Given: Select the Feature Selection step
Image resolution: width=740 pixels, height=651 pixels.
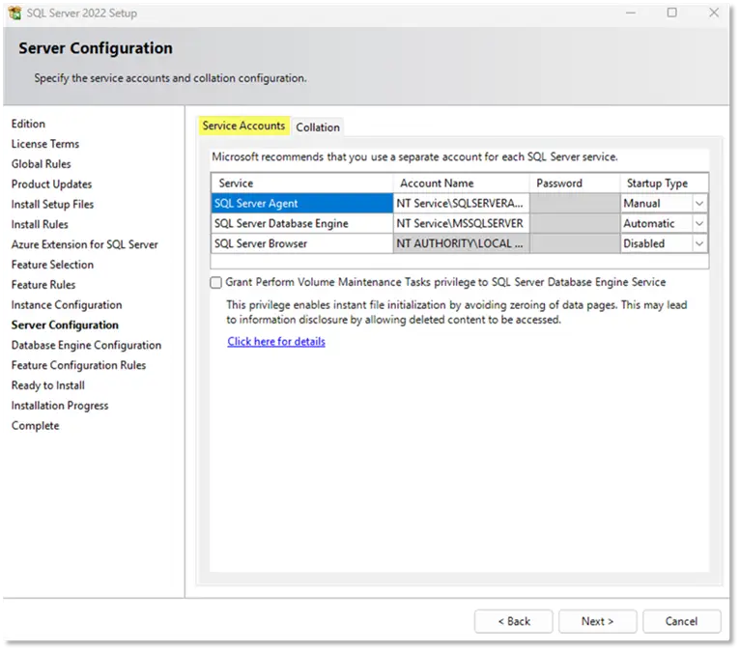Looking at the screenshot, I should (52, 265).
